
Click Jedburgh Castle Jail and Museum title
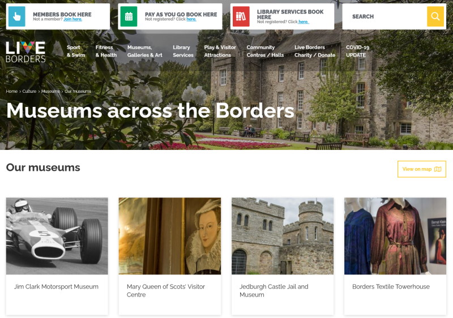point(274,291)
